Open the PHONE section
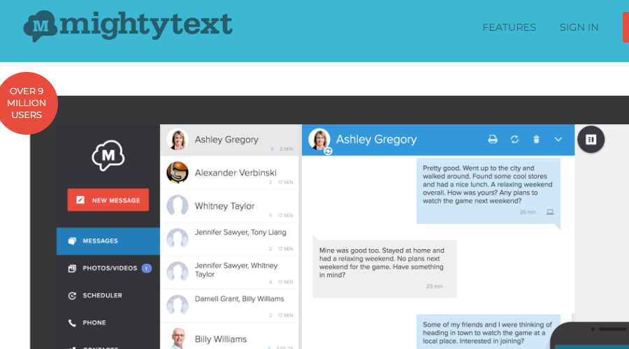 coord(108,322)
